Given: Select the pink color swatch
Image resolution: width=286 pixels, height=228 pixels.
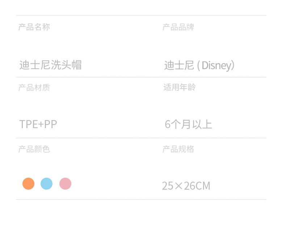Looking at the screenshot, I should [65, 184].
